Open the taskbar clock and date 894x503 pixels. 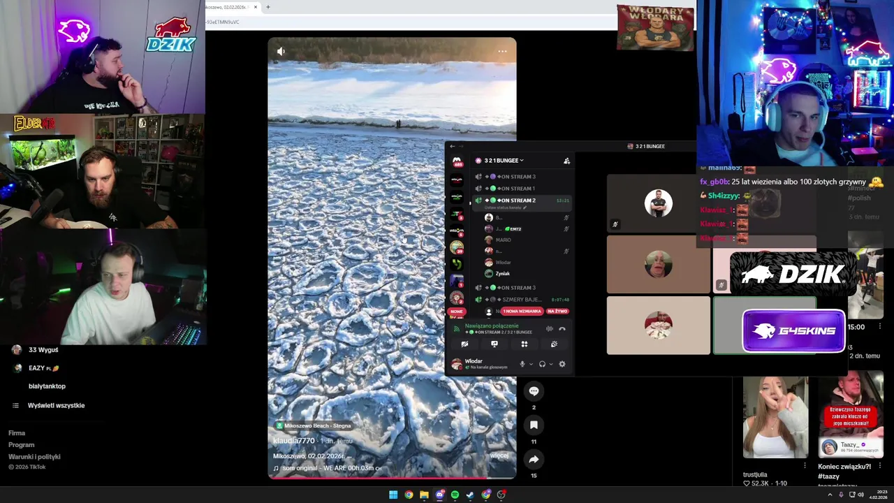pyautogui.click(x=877, y=495)
